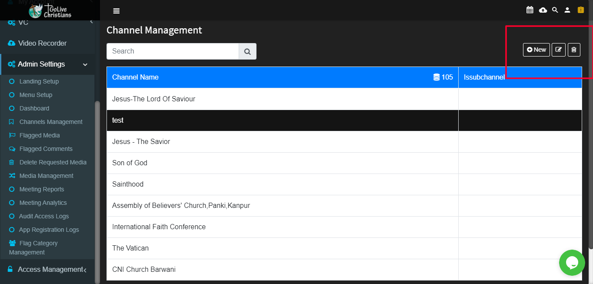Screen dimensions: 593x284
Task: Select the Jesus-The Lord Of Saviour row
Action: tap(344, 99)
